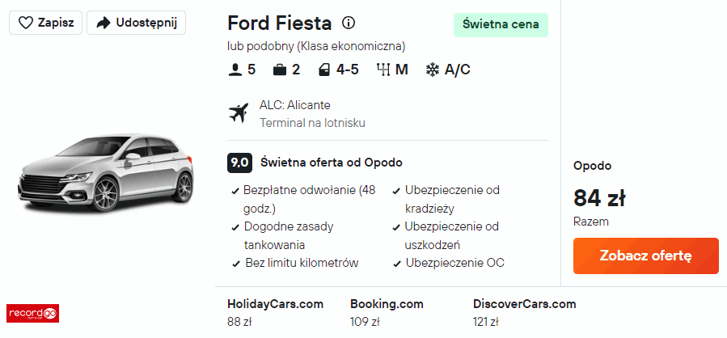This screenshot has height=338, width=727.
Task: Open the Booking.com 109 zł offer
Action: (x=387, y=312)
